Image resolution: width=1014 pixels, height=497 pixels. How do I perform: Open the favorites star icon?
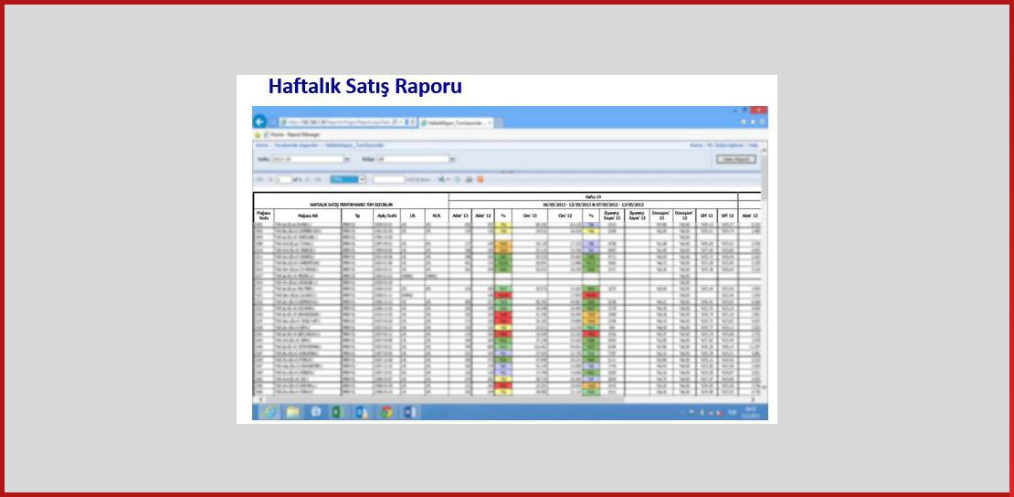258,134
